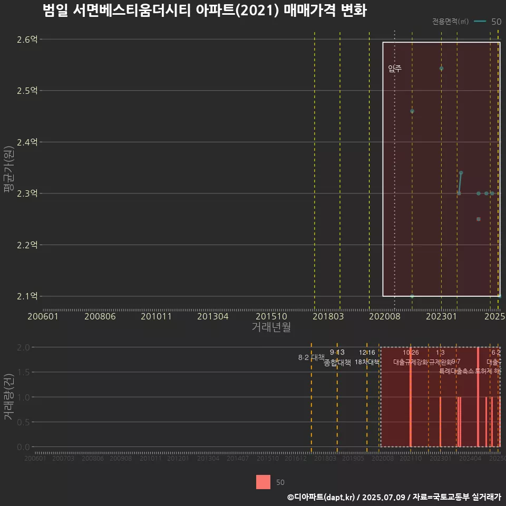The width and height of the screenshot is (506, 506).
Task: Click the '평균가(원)' y-axis title
Action: [9, 169]
